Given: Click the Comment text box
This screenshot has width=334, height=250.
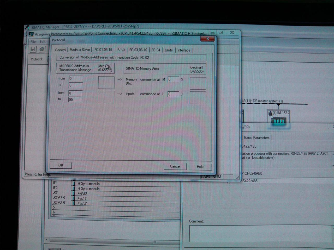Looking at the screenshot, I should click(x=261, y=234).
